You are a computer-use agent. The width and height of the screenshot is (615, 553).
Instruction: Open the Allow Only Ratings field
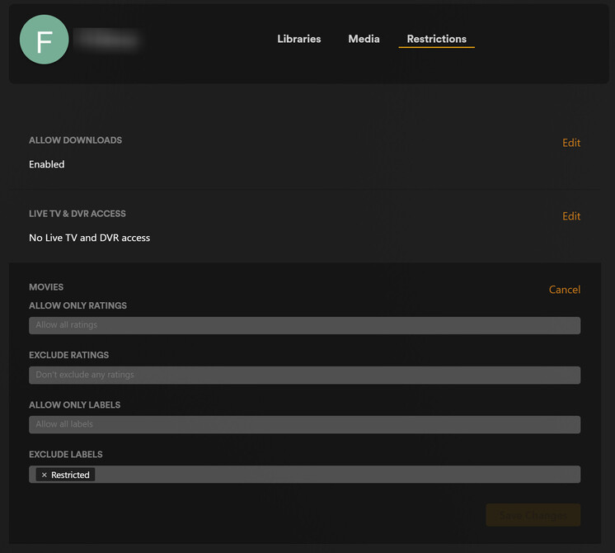click(304, 325)
